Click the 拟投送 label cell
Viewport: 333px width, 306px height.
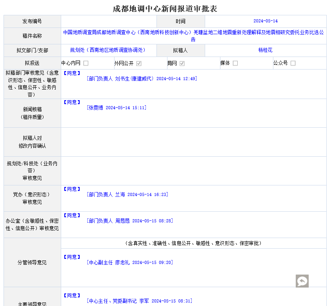[32, 63]
